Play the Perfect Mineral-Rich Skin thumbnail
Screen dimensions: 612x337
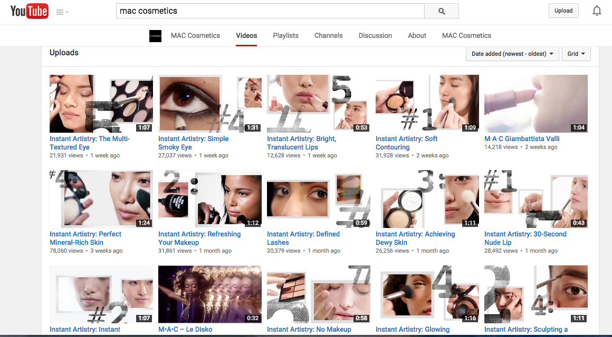coord(101,199)
